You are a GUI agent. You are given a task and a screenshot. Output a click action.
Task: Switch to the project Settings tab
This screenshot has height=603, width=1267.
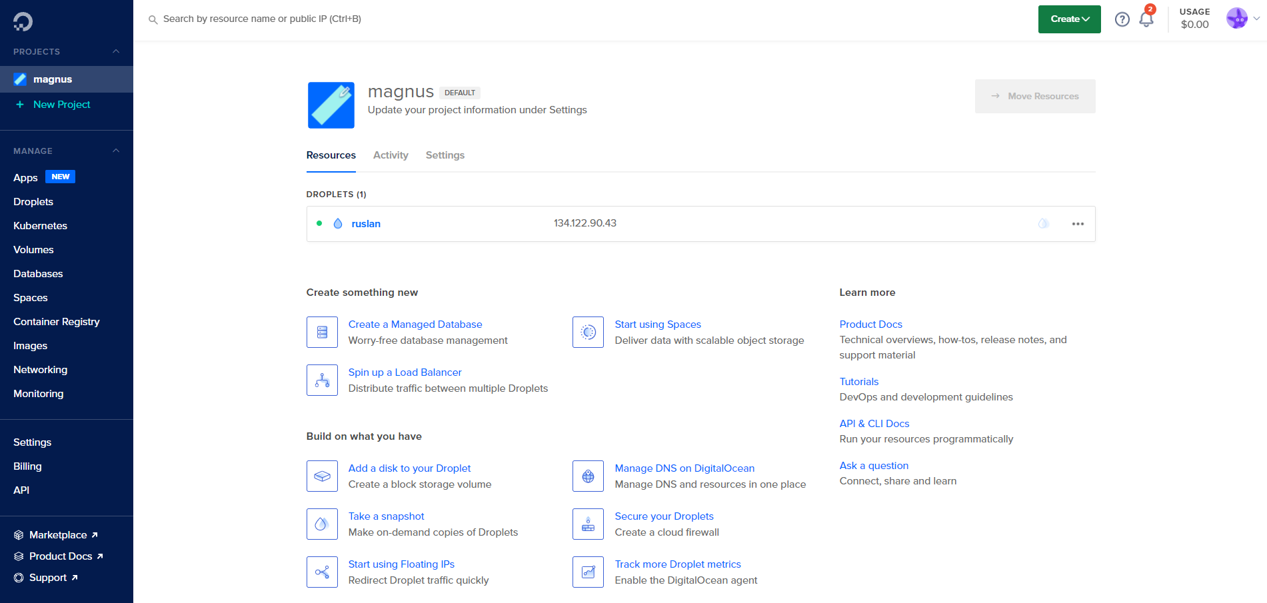pos(445,155)
